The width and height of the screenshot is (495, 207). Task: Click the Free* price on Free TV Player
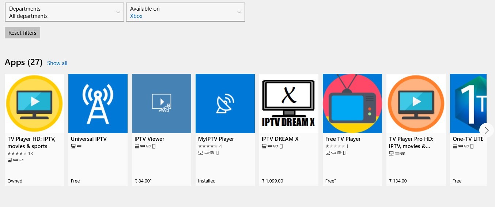(x=330, y=181)
